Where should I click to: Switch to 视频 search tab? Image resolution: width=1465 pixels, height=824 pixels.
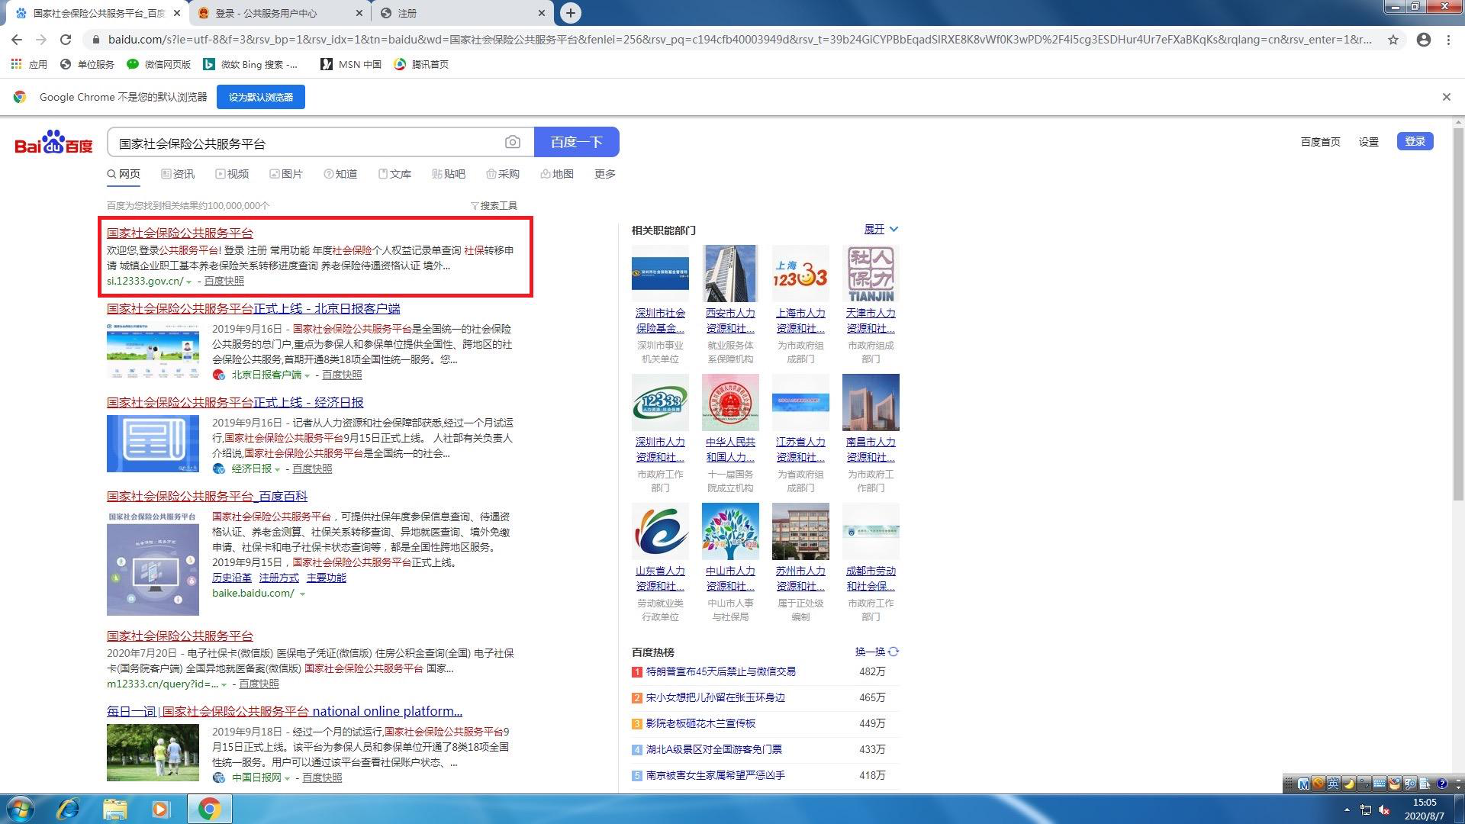(x=232, y=174)
